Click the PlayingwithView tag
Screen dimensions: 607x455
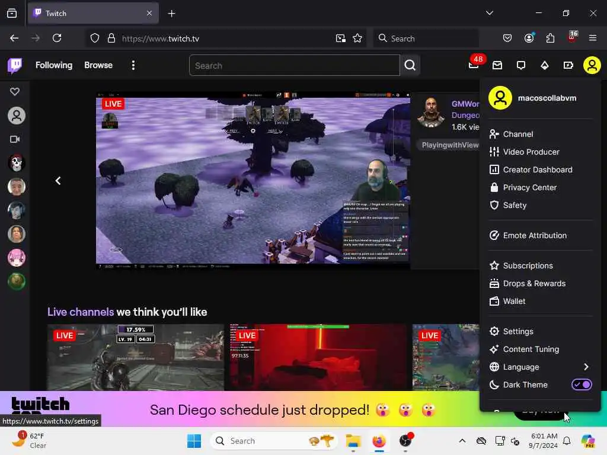[x=449, y=145]
